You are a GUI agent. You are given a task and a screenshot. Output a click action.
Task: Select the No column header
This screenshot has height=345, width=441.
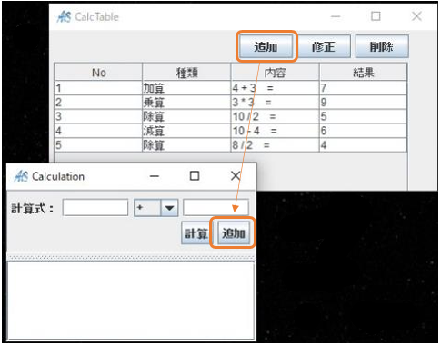(x=98, y=73)
